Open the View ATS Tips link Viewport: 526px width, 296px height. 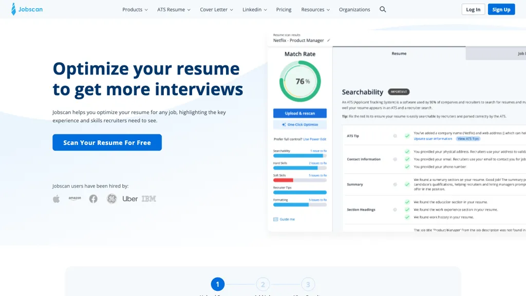[x=467, y=139]
